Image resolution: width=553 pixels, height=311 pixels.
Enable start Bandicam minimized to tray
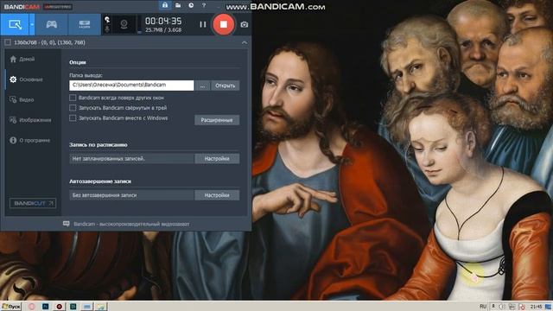click(73, 108)
